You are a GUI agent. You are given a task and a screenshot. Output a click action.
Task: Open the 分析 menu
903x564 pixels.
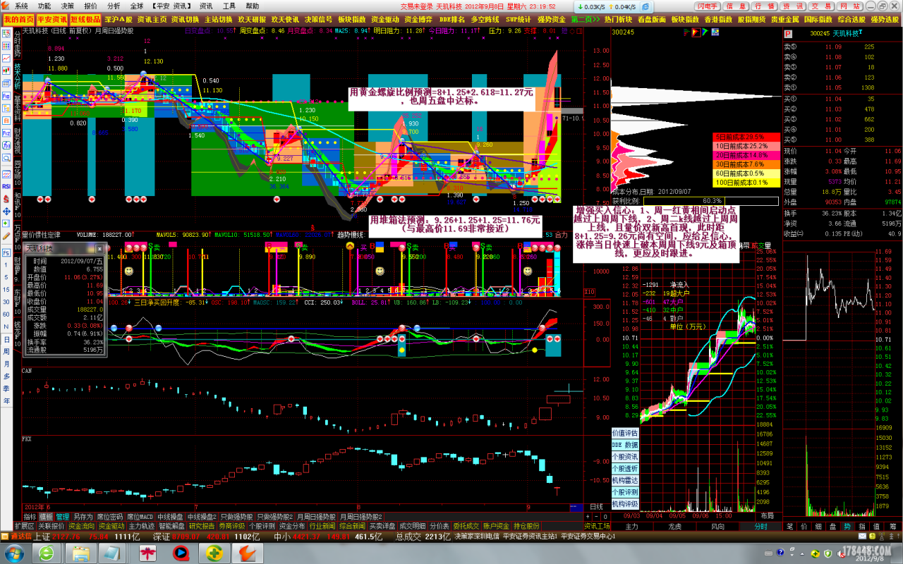pos(114,6)
